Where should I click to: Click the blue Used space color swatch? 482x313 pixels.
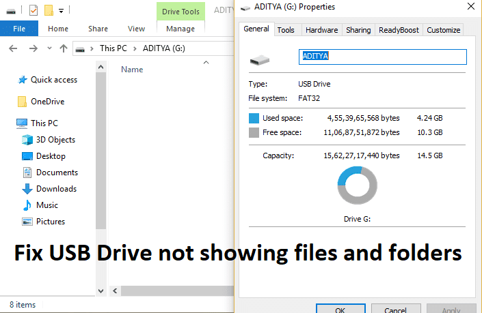tap(254, 119)
